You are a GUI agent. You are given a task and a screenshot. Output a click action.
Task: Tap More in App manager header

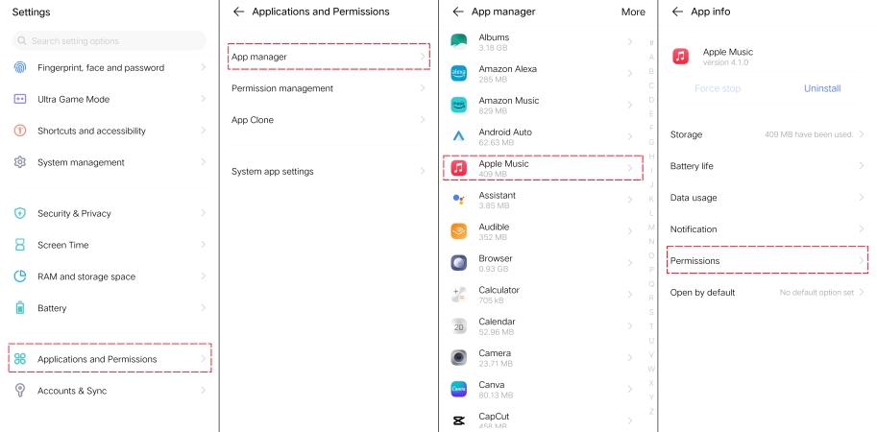tap(633, 12)
